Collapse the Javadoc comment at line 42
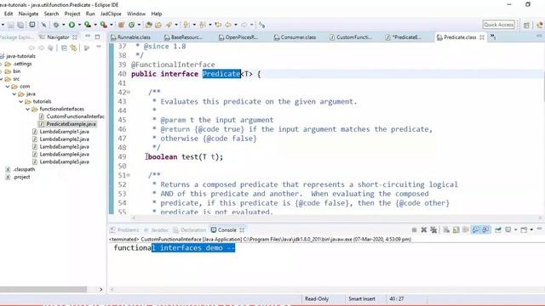 [129, 93]
